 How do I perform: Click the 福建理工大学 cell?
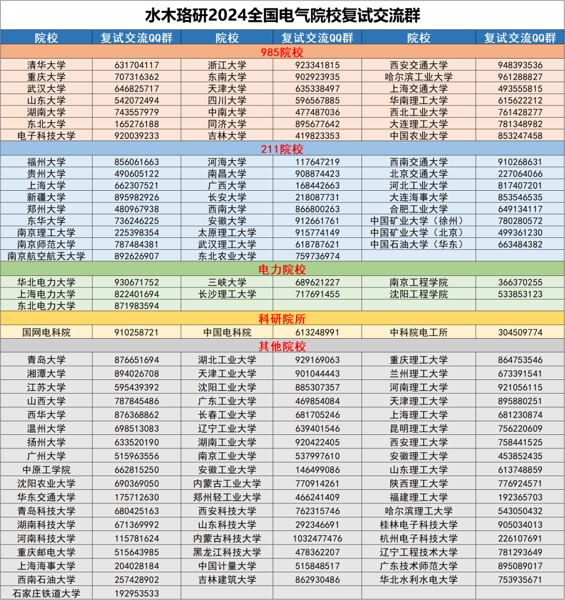tap(419, 498)
